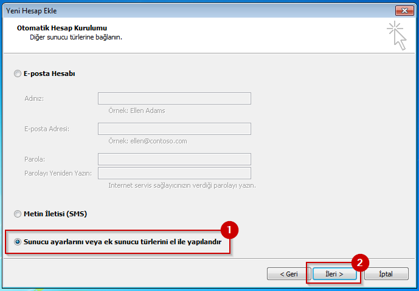Click the Adınız text field
The width and height of the screenshot is (419, 291).
point(174,98)
